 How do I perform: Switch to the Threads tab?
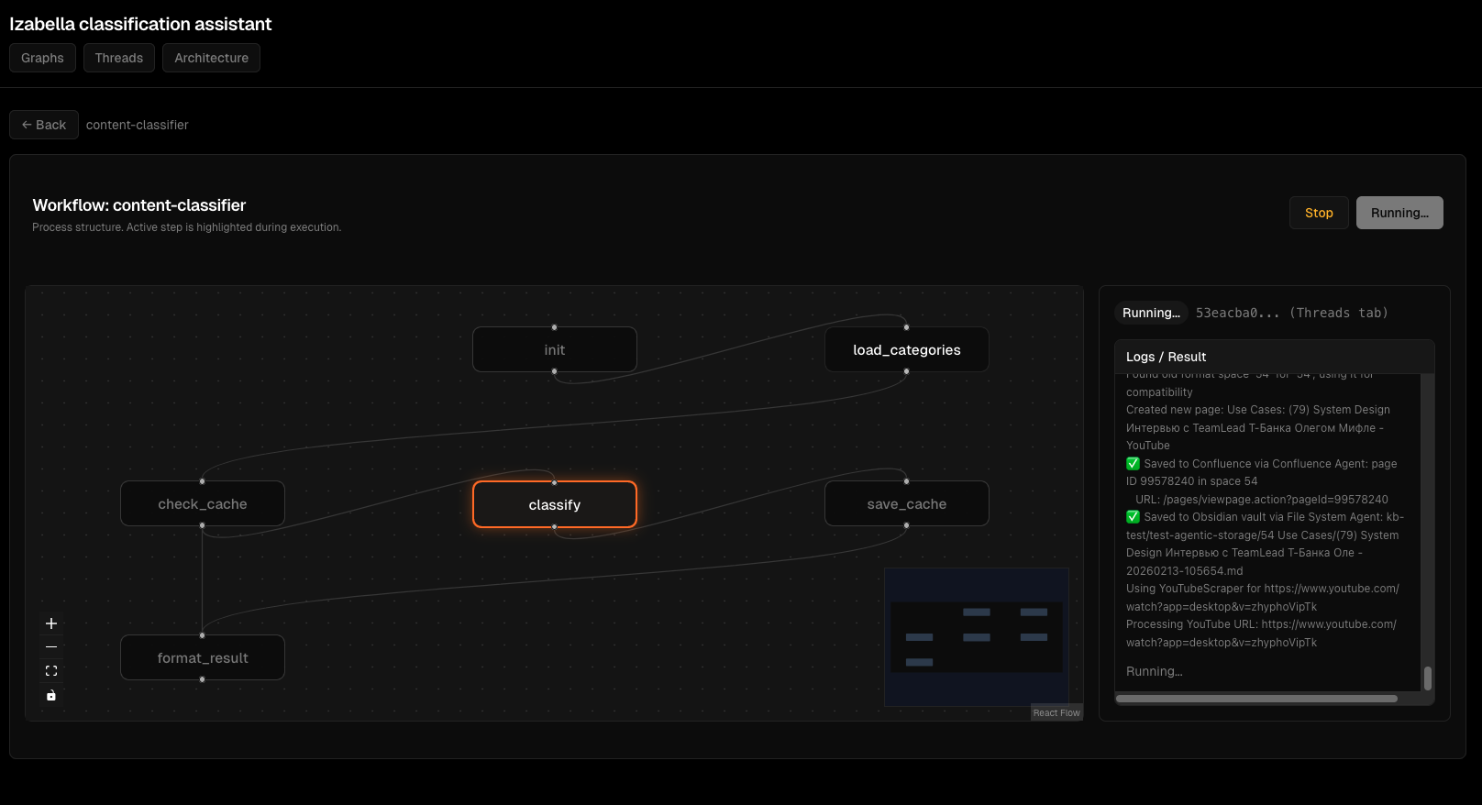coord(119,58)
